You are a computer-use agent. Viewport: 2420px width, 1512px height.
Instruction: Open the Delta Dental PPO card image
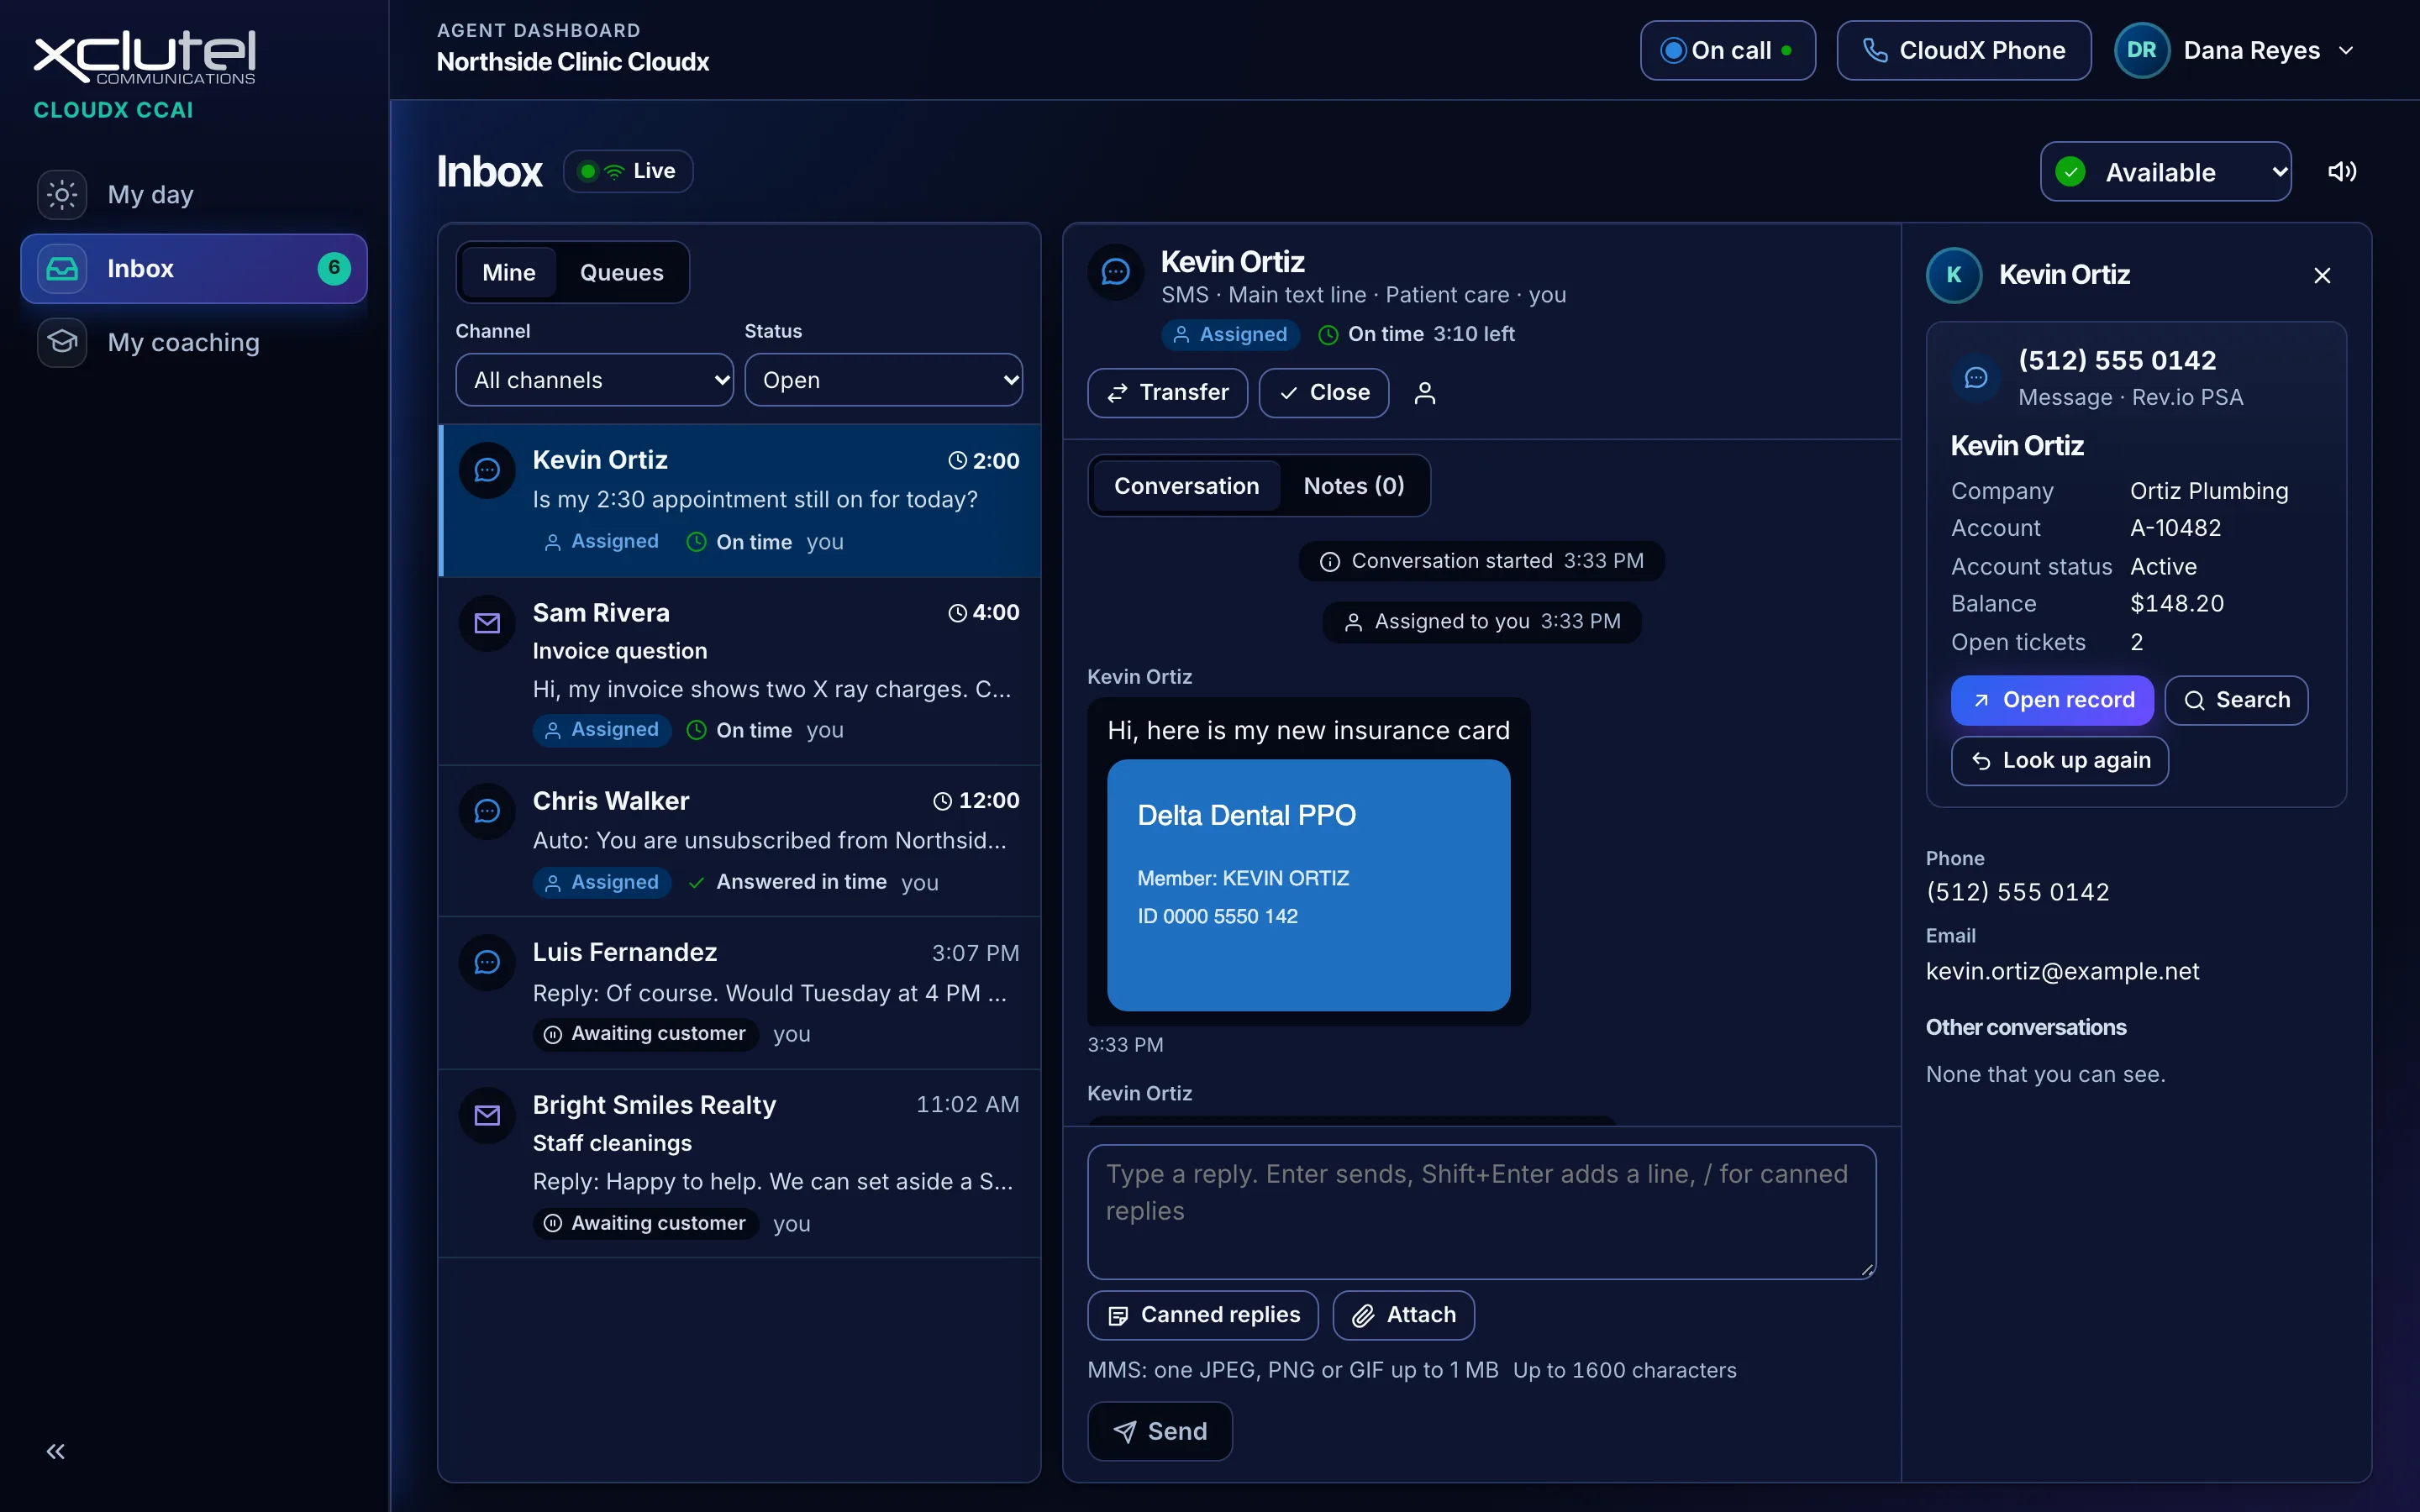(1308, 885)
